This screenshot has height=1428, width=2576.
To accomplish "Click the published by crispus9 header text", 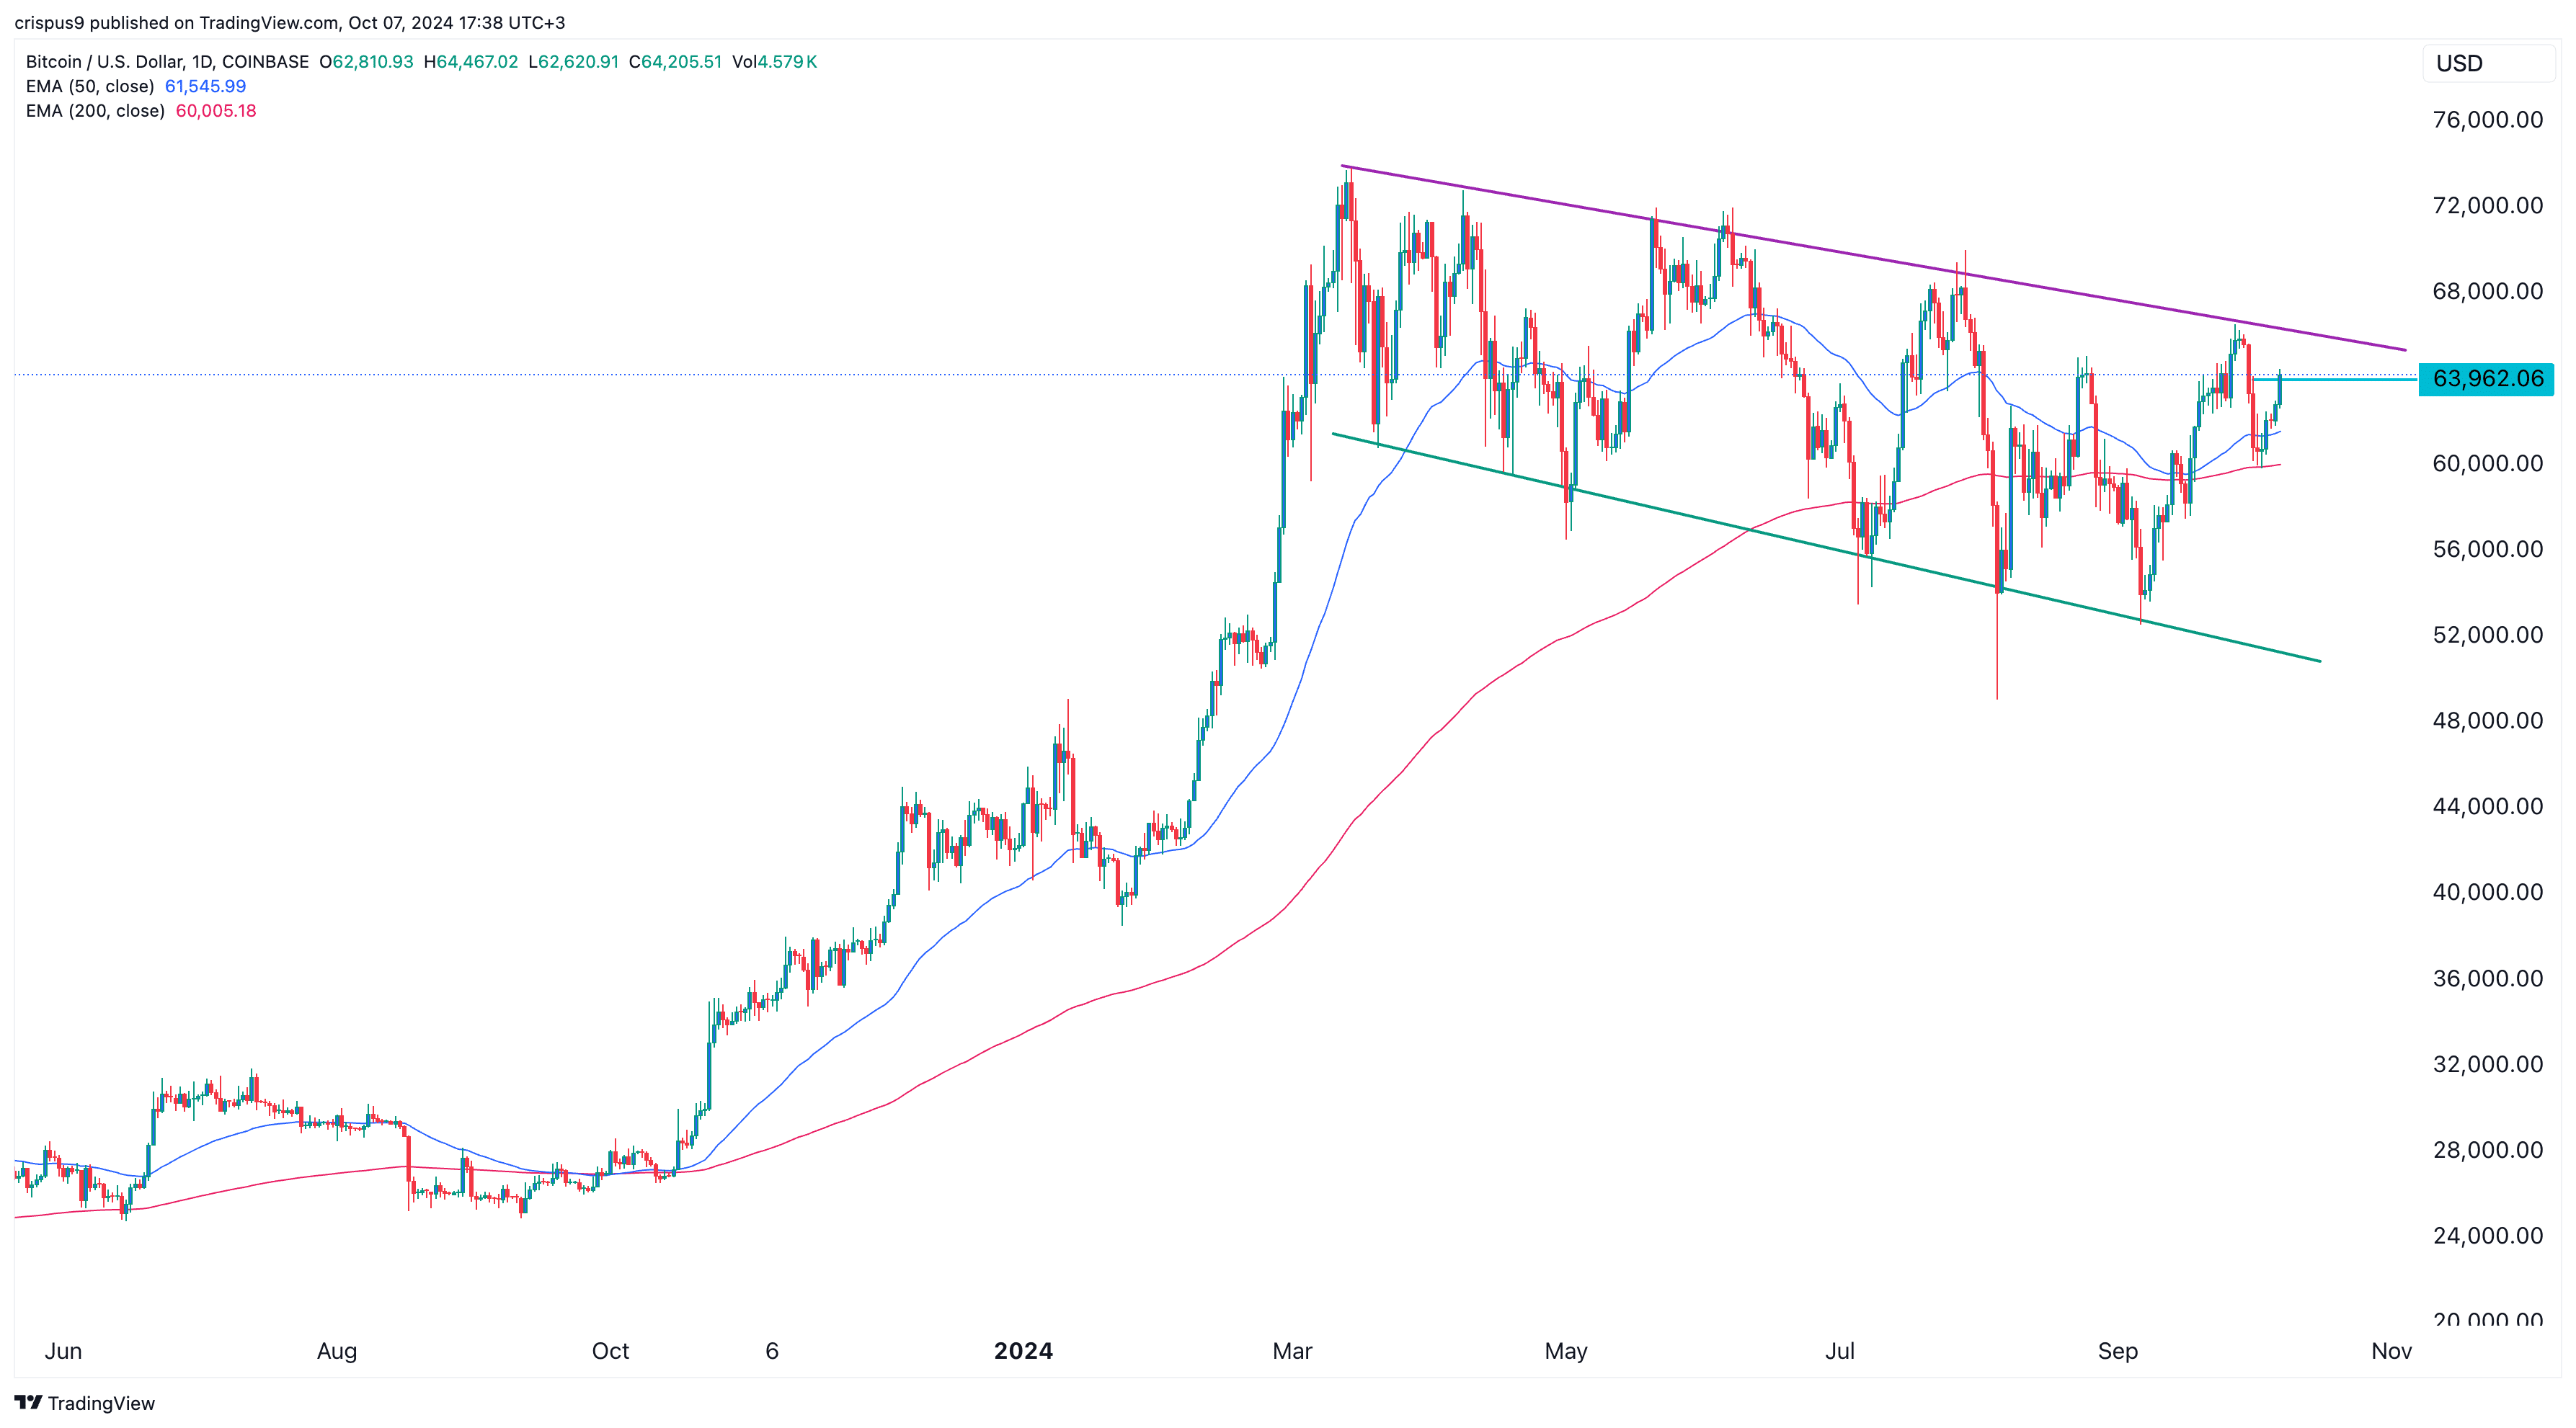I will 289,22.
